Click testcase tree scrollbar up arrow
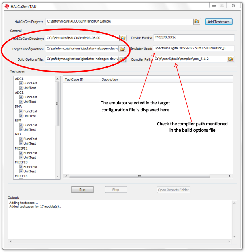The height and width of the screenshot is (252, 245). click(57, 79)
